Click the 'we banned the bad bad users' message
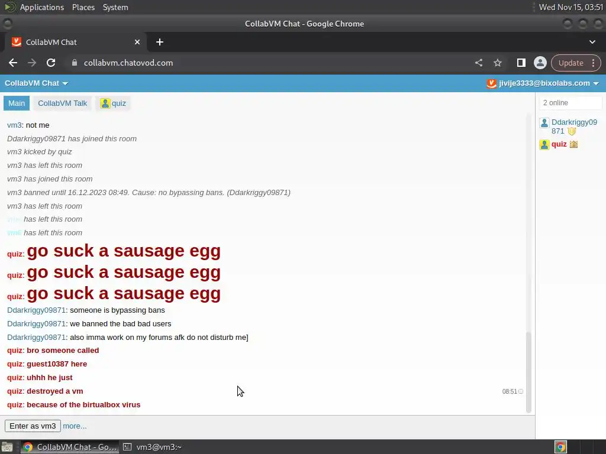 coord(120,324)
